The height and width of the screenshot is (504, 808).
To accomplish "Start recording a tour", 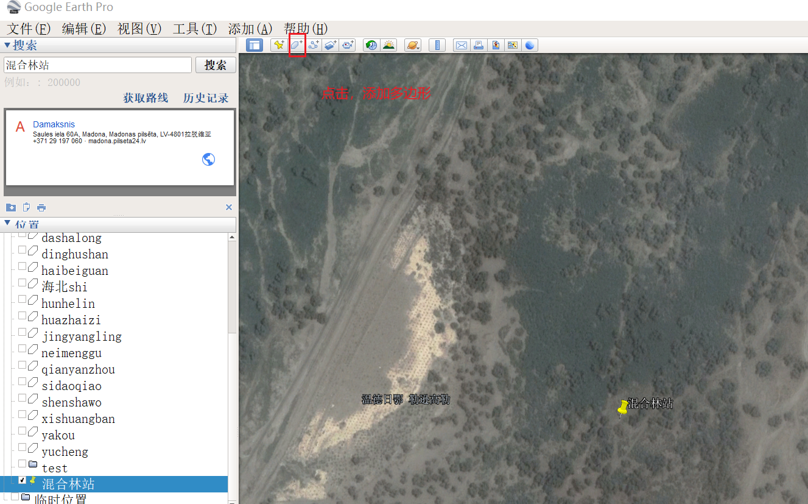I will click(347, 44).
